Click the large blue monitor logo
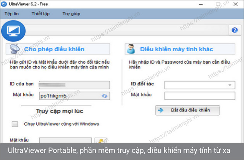The height and width of the screenshot is (160, 244). [13, 33]
